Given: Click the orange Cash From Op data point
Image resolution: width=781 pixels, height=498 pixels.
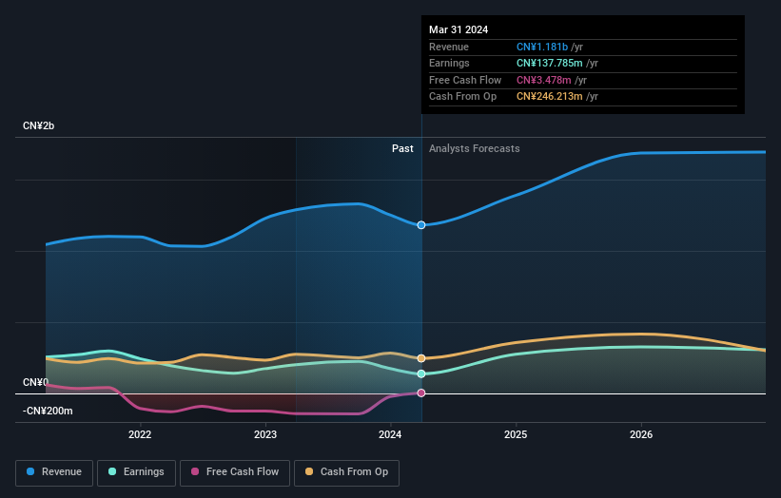Looking at the screenshot, I should click(421, 358).
